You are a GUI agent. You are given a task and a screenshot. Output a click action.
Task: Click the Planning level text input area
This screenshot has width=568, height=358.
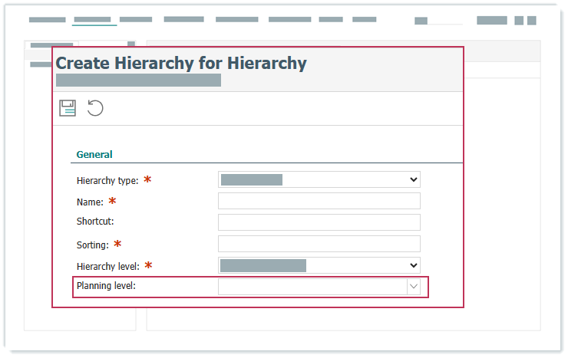pyautogui.click(x=312, y=287)
